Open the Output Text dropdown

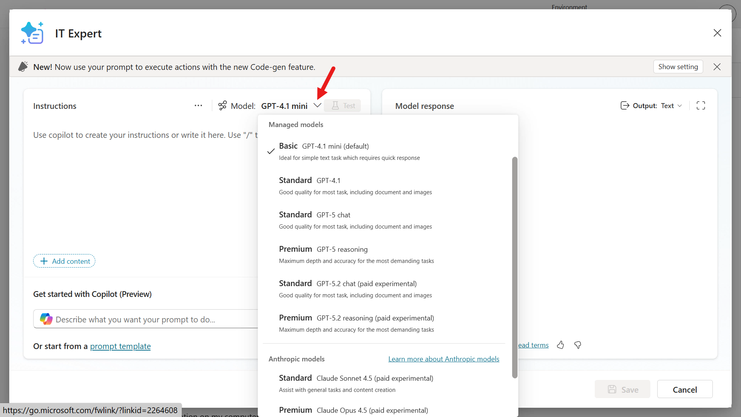point(671,105)
